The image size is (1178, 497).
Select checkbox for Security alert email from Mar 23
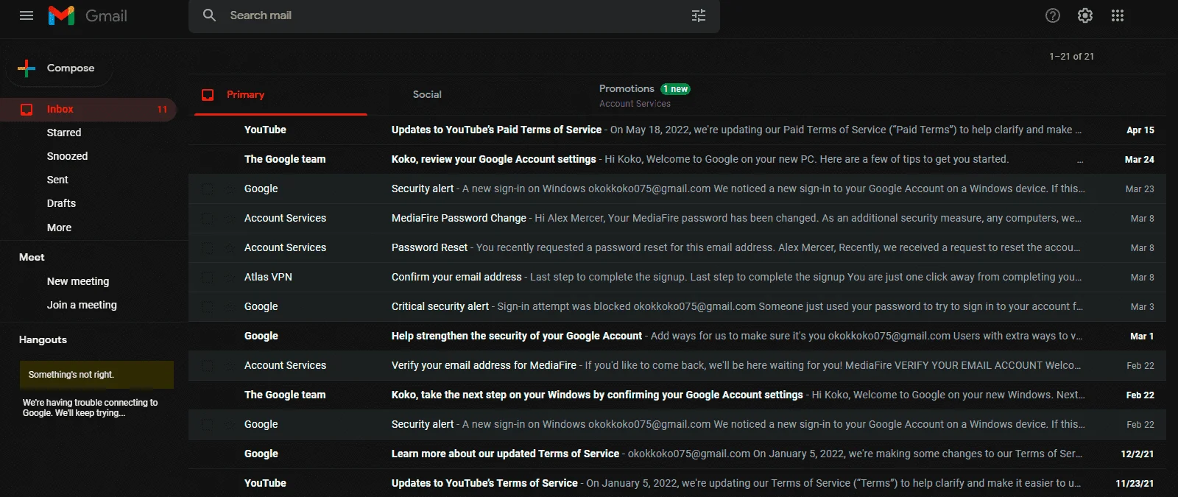(208, 188)
